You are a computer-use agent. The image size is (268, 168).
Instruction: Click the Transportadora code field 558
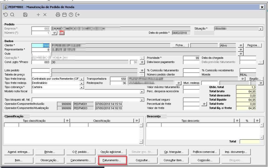point(118,79)
